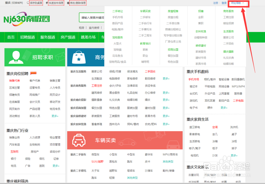Expand 更多 under 重庆家具生活 section

coord(234,156)
